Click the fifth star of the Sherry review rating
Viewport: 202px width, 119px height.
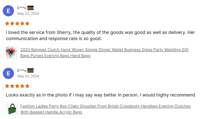[x=27, y=24]
